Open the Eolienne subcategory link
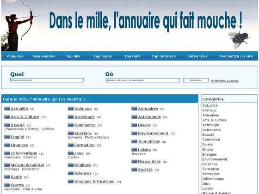259x194 pixels. pos(75,137)
